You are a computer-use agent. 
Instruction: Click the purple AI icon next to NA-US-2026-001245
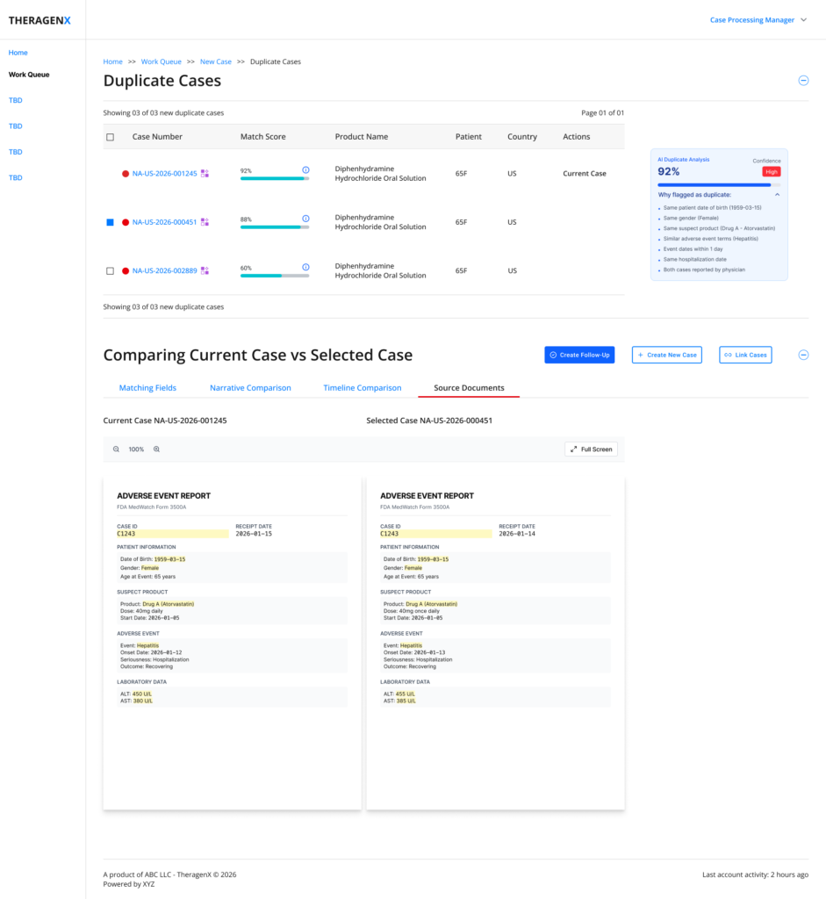[x=205, y=174]
